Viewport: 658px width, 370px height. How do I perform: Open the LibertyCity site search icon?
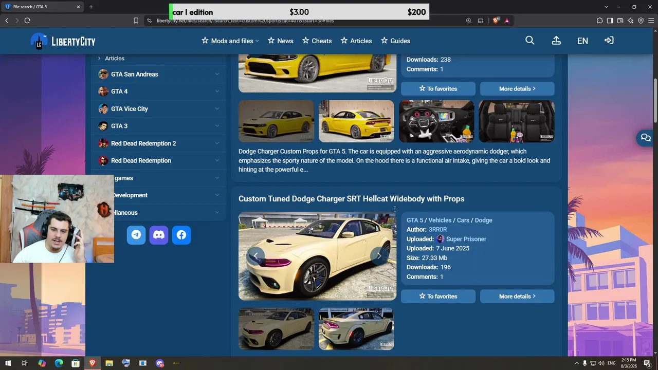(530, 41)
